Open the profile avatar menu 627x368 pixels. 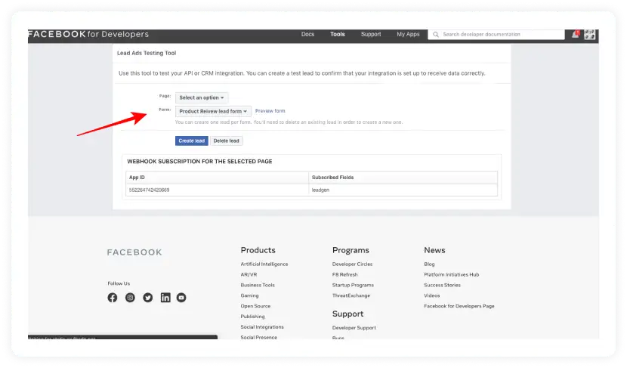pyautogui.click(x=589, y=35)
